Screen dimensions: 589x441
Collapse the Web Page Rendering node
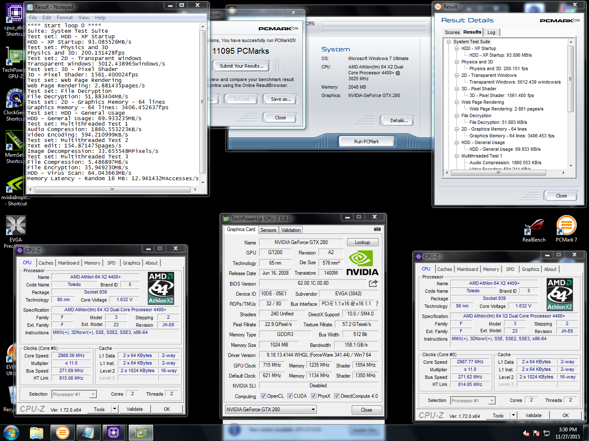457,102
